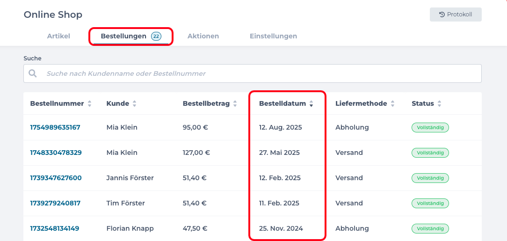The width and height of the screenshot is (507, 241).
Task: Click Vollständig status badge for Jannis Förster
Action: click(430, 178)
